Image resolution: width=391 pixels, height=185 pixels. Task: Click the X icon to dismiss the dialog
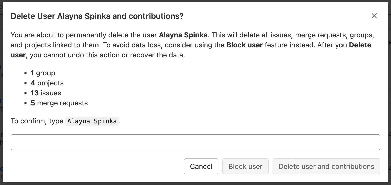374,16
